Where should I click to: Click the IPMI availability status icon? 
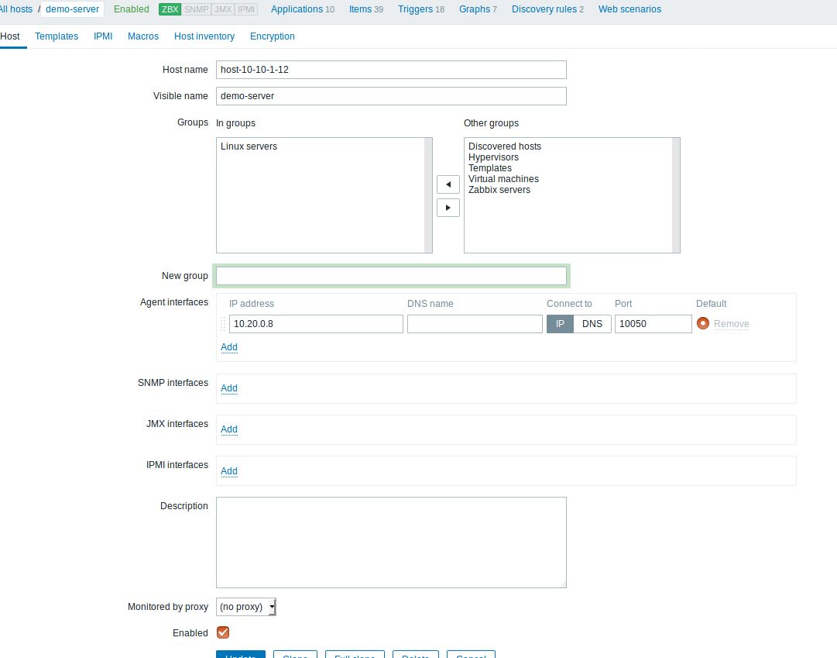[x=246, y=9]
